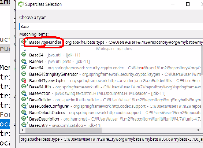
Task: Click the class icon next to BaseEntry
Action: [x=25, y=125]
